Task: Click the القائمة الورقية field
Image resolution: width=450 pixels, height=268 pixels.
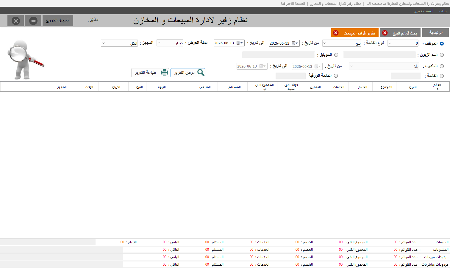Action: [290, 76]
